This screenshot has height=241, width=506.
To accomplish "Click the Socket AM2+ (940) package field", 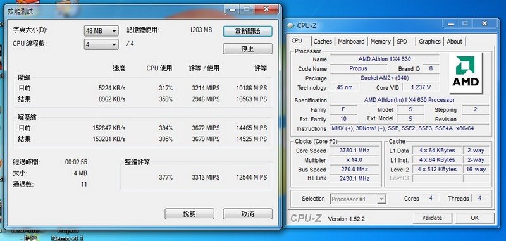I will [385, 78].
